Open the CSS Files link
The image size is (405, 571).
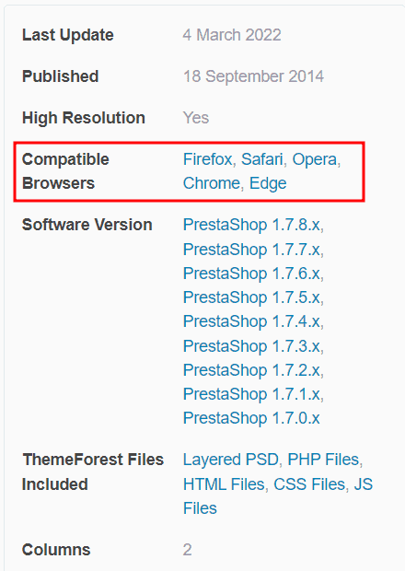(309, 484)
